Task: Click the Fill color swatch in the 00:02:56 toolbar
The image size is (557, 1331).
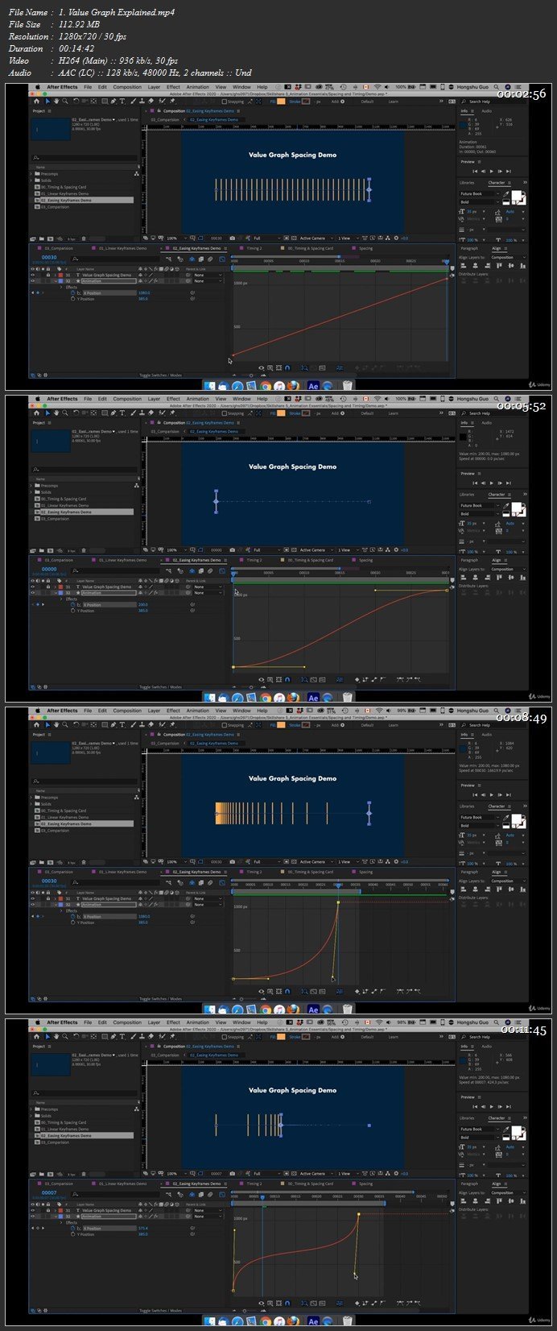Action: (x=281, y=102)
